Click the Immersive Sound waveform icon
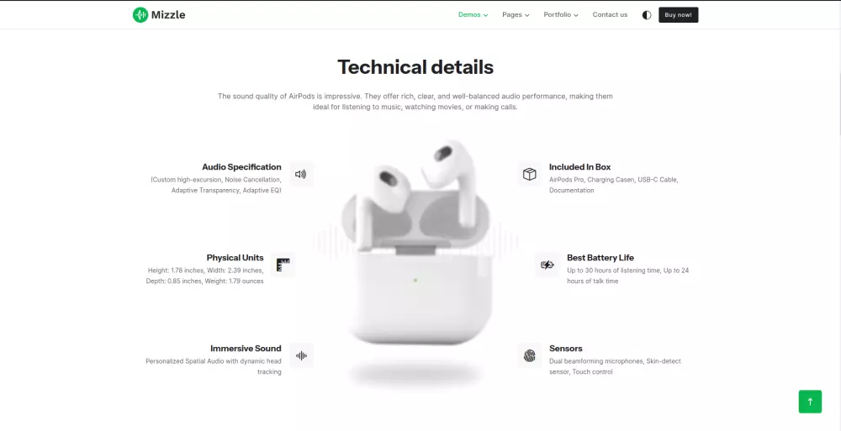This screenshot has width=841, height=431. click(x=301, y=355)
